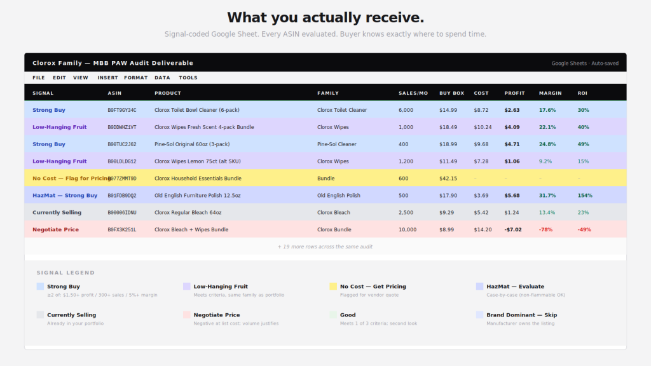Click the -$7.02 profit value
Image resolution: width=651 pixels, height=366 pixels.
513,229
